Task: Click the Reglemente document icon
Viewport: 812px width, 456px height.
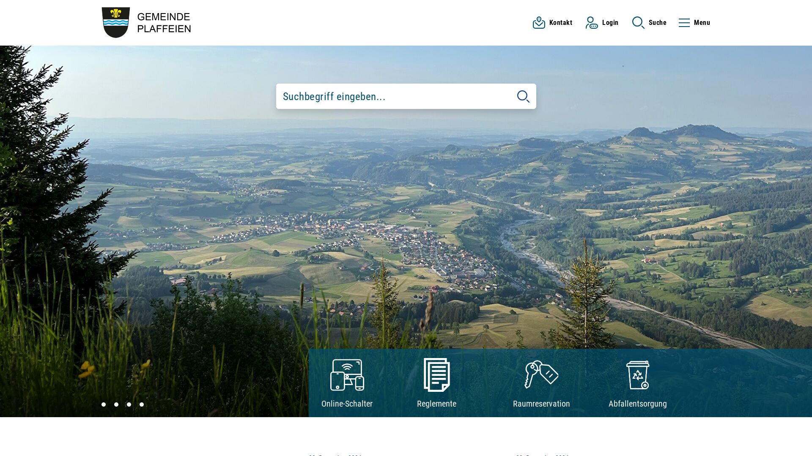Action: (437, 375)
